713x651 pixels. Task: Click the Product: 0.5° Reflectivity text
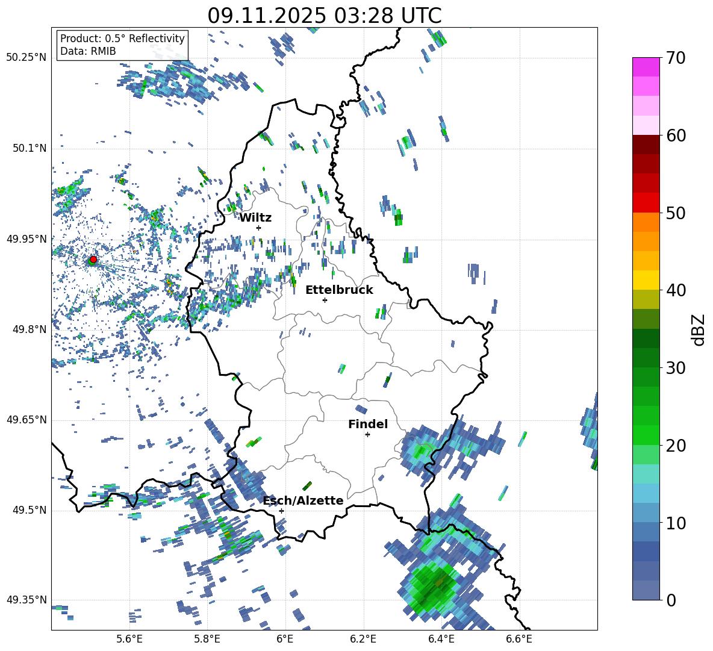pyautogui.click(x=122, y=39)
